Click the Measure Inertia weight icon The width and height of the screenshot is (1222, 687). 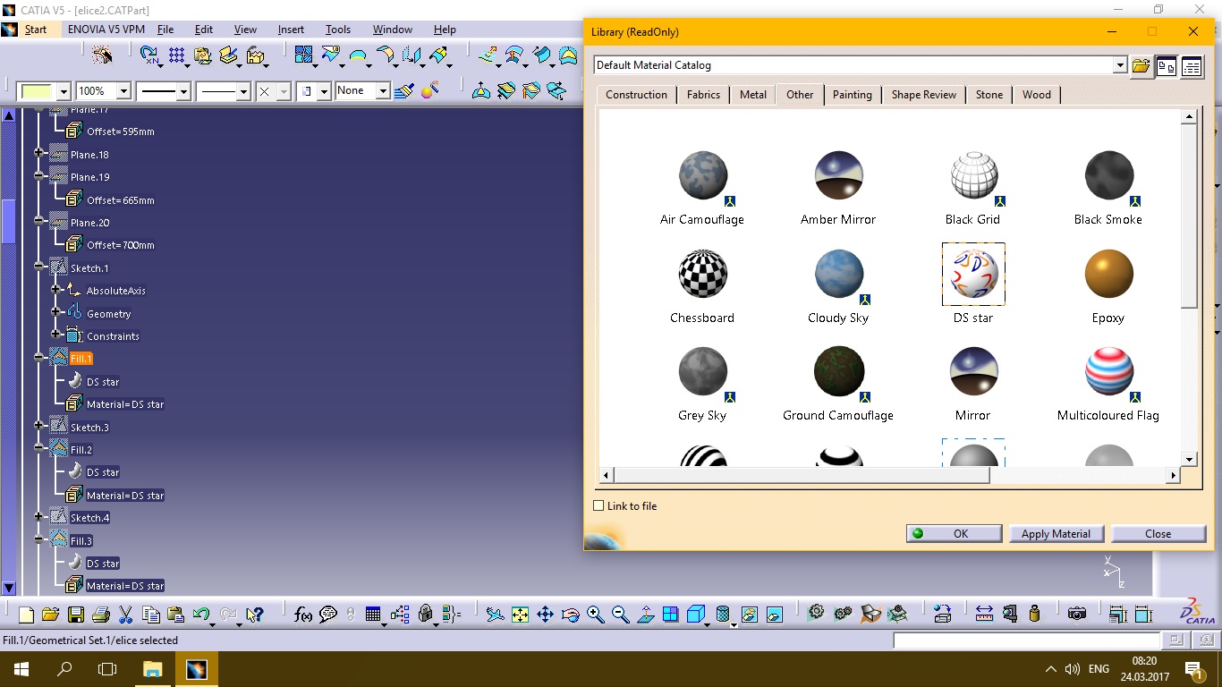1034,615
